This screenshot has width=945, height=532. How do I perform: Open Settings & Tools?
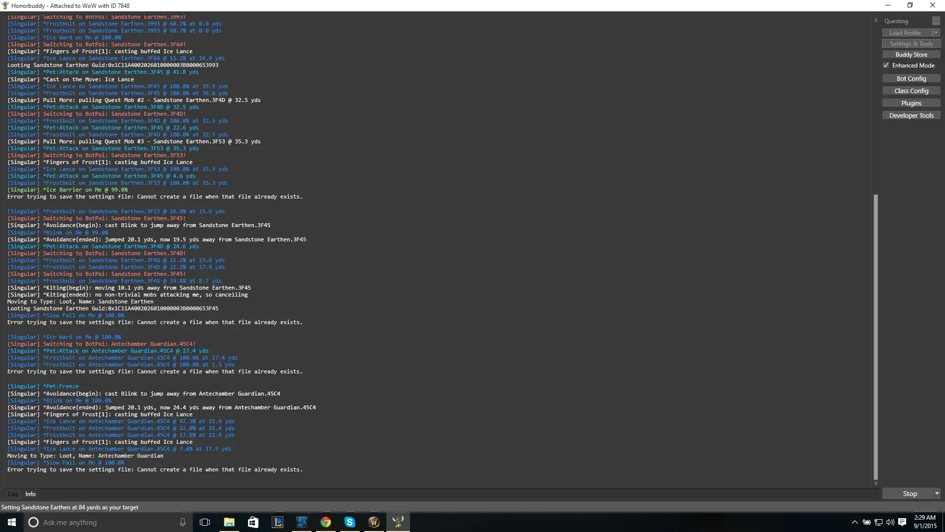pos(911,44)
